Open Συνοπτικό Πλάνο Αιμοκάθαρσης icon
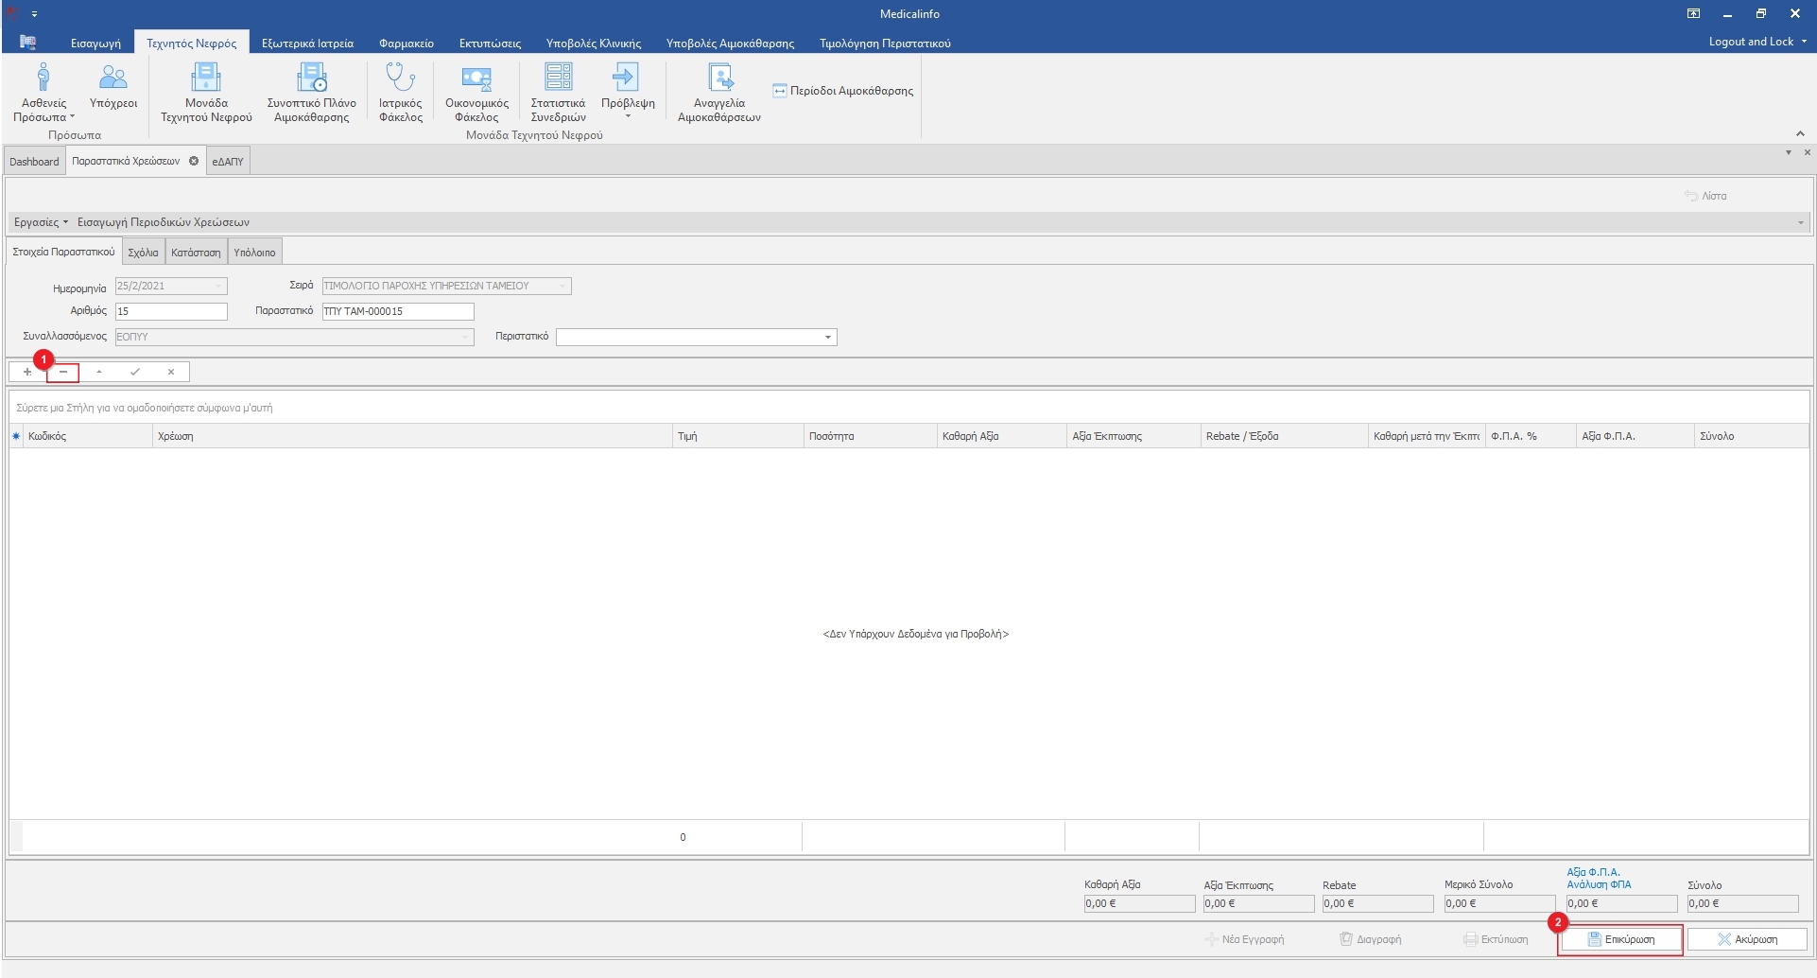Viewport: 1817px width, 978px height. (x=311, y=78)
